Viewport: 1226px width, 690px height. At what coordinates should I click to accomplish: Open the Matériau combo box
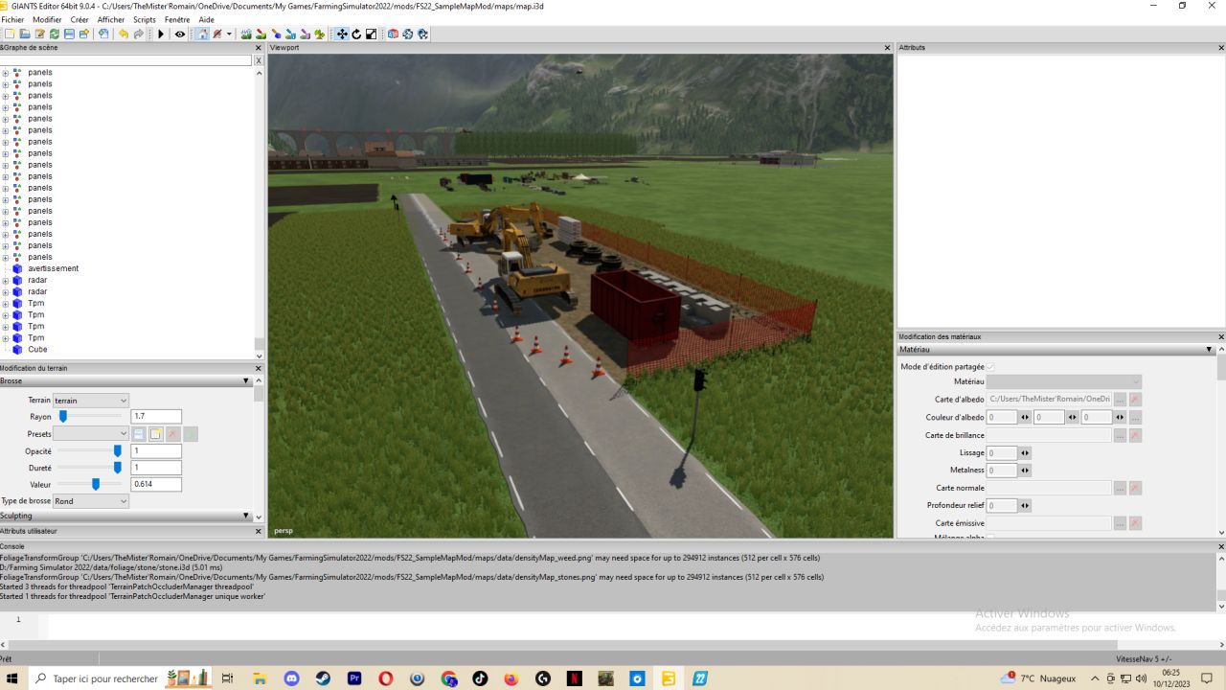click(1064, 381)
